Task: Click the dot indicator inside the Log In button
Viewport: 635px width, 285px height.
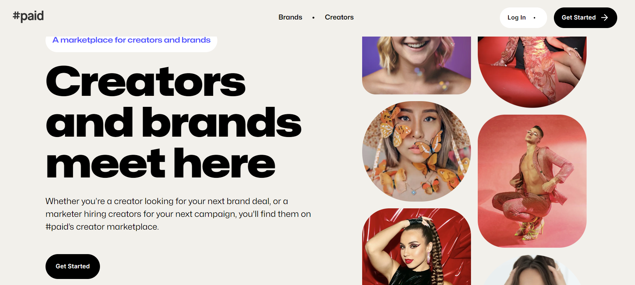Action: (x=534, y=18)
